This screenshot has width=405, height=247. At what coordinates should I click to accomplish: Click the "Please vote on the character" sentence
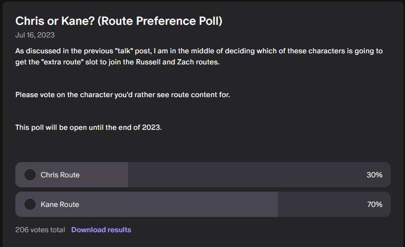pyautogui.click(x=123, y=94)
